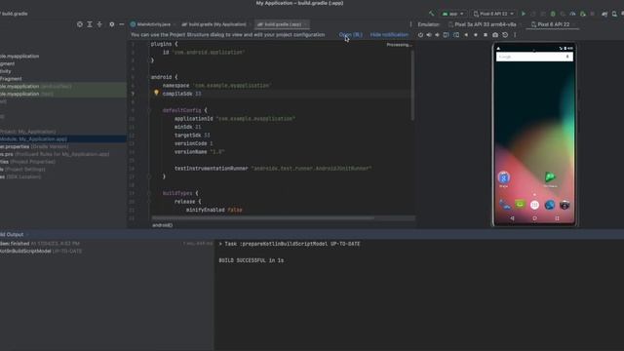This screenshot has width=624, height=351.
Task: Click the emulator toolbar overview square
Action: click(486, 35)
